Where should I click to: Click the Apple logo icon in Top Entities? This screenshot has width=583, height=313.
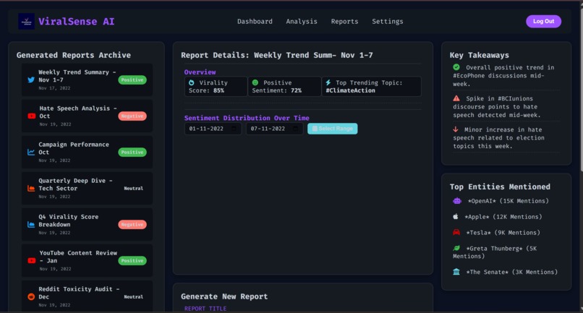coord(456,216)
